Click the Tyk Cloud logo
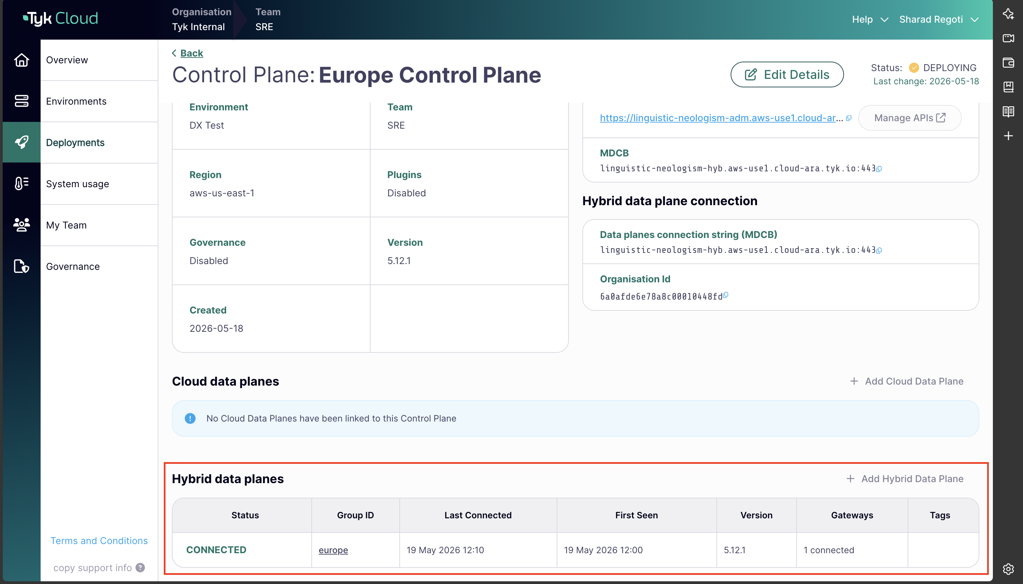 [61, 18]
